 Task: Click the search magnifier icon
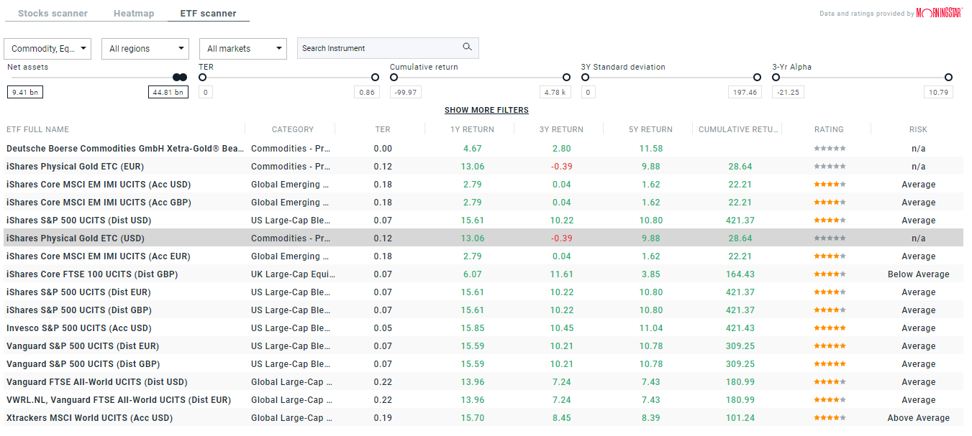point(468,47)
